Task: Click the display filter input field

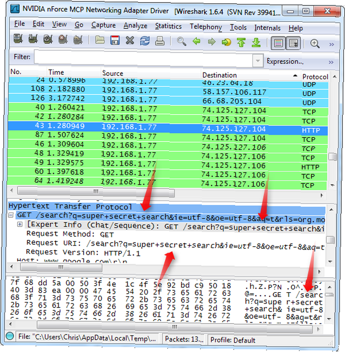Action: click(x=144, y=59)
